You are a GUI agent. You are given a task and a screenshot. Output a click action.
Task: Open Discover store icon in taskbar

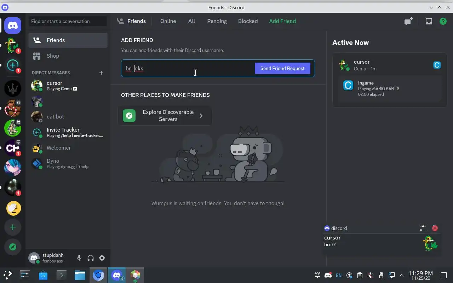(x=43, y=275)
